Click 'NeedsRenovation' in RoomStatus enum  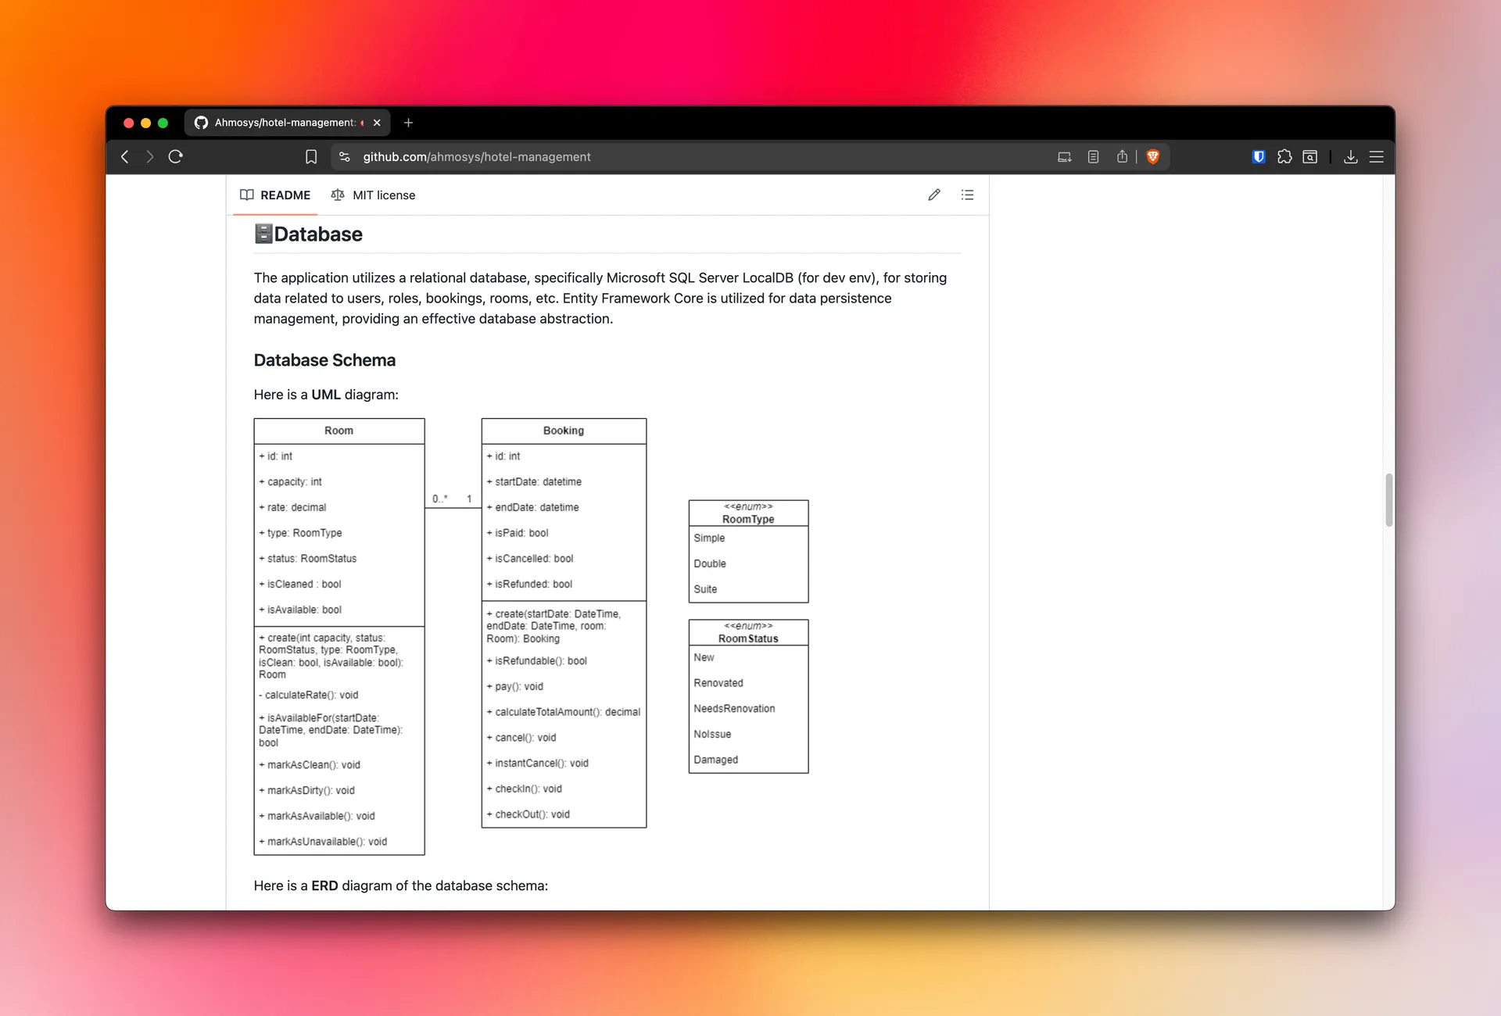tap(734, 709)
